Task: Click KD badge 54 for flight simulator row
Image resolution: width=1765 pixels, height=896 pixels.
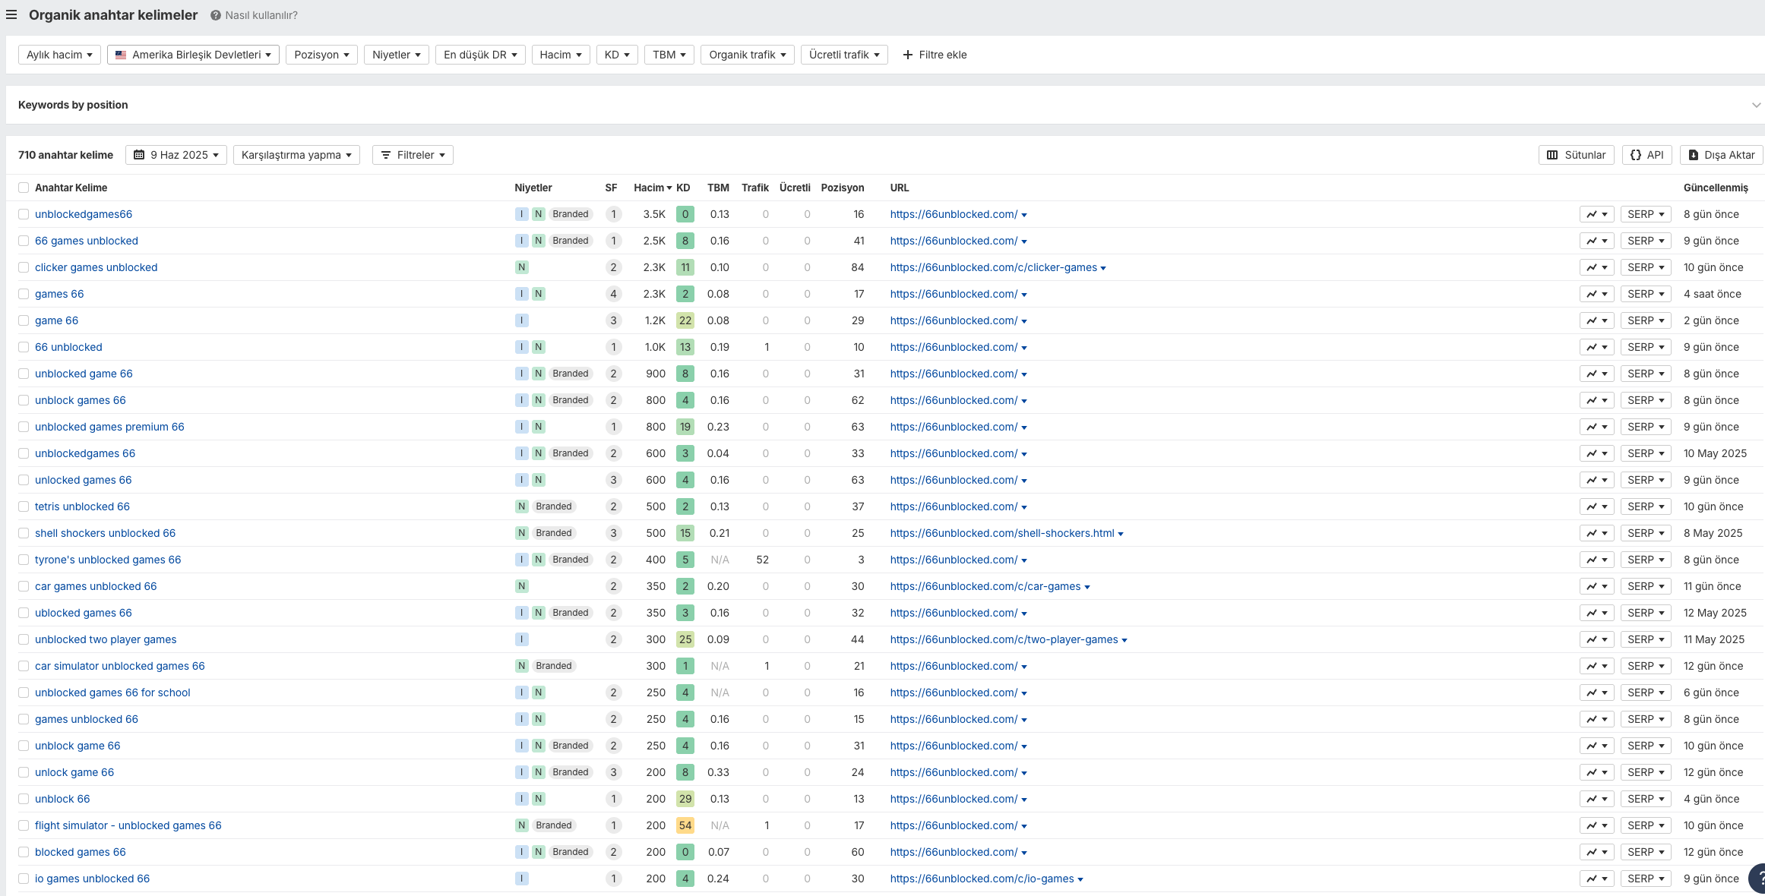Action: pyautogui.click(x=685, y=825)
